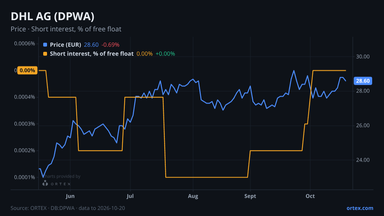Click the ortex.com link

[x=360, y=208]
